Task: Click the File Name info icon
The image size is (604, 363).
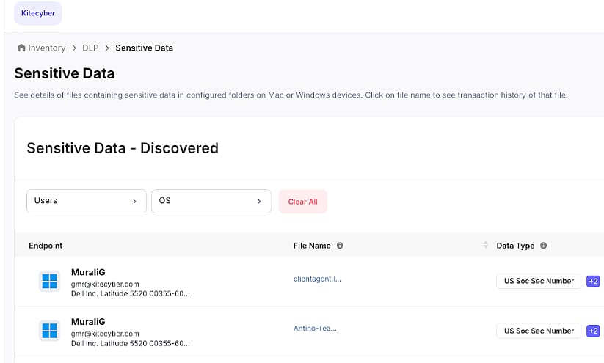Action: [340, 246]
